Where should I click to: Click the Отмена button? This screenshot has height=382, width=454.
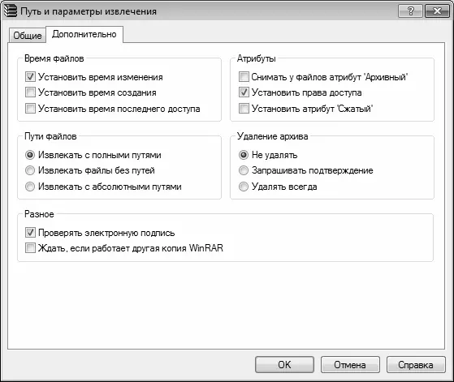pos(350,365)
